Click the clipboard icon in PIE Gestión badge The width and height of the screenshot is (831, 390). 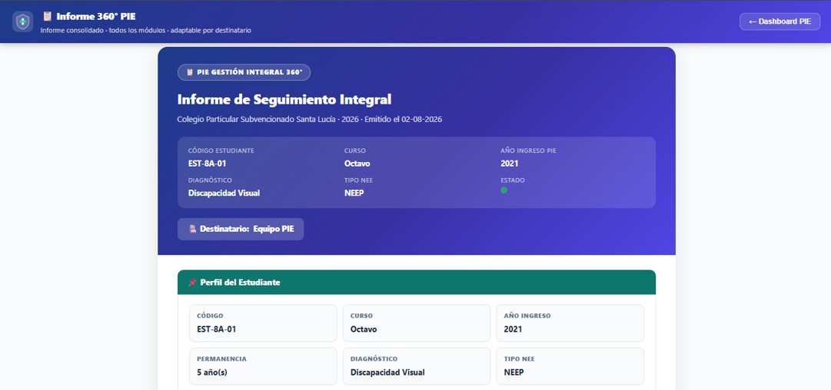tap(190, 72)
